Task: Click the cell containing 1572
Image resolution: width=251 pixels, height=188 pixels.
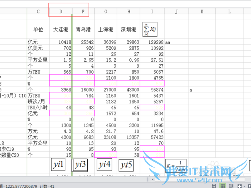Action: tap(106, 113)
